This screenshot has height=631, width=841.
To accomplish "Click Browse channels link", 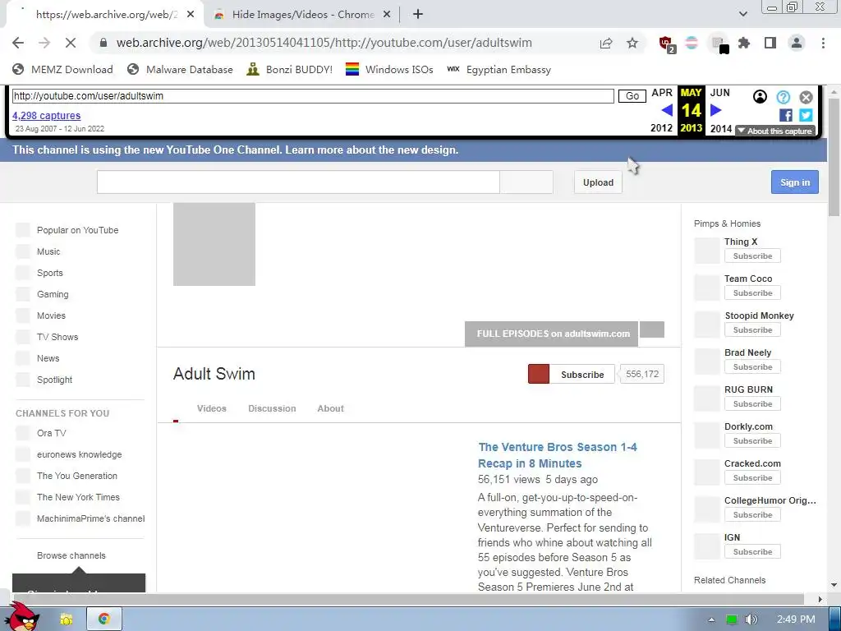I will (71, 556).
